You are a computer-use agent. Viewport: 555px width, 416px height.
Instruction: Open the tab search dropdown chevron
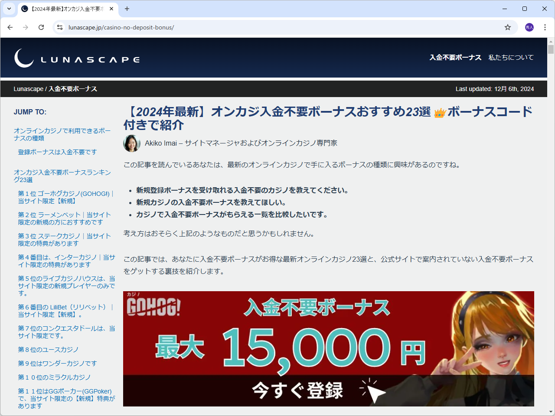[x=9, y=9]
